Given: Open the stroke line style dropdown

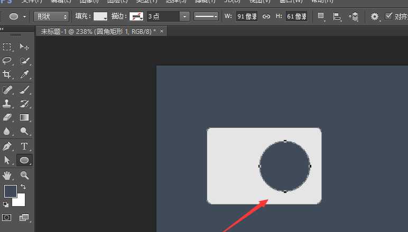Looking at the screenshot, I should (206, 17).
